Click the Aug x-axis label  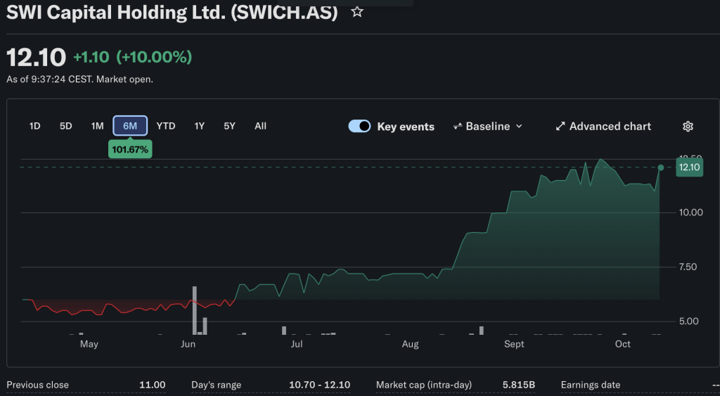(410, 344)
